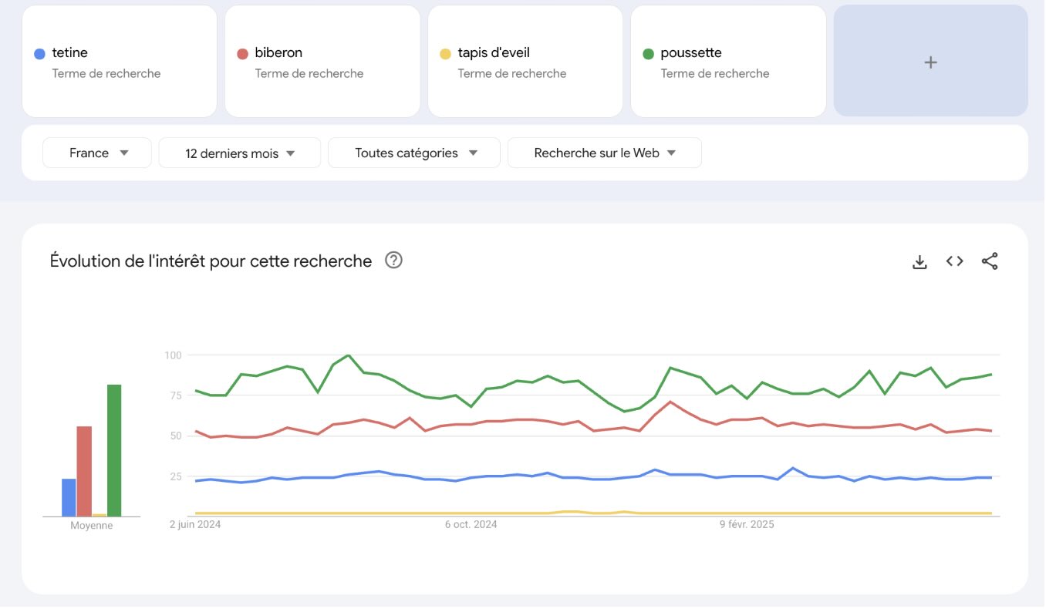1046x609 pixels.
Task: Click the blue tetine average bar
Action: (69, 497)
